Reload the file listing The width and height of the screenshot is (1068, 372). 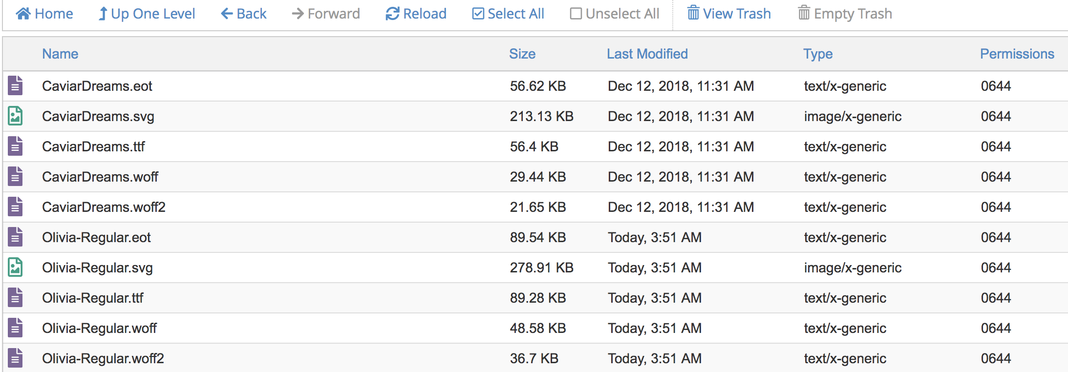(x=416, y=14)
